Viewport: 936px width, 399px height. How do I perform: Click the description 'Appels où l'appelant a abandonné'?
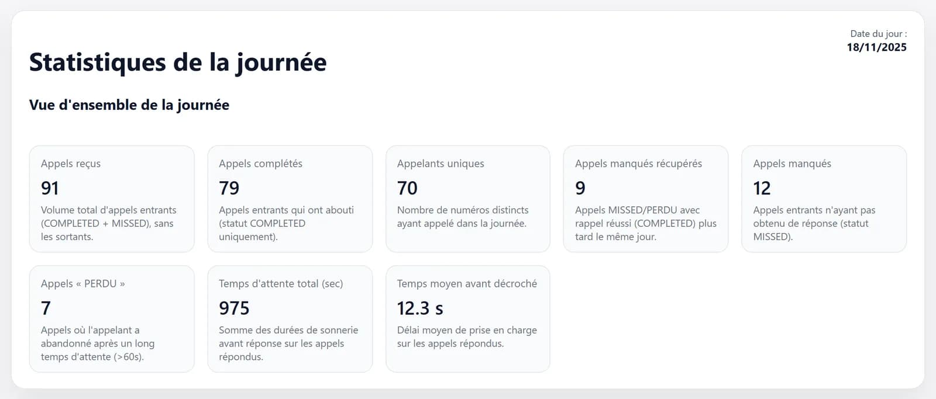(98, 344)
